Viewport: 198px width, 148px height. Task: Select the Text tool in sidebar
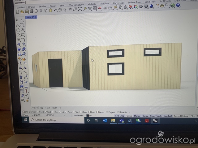pyautogui.click(x=21, y=77)
